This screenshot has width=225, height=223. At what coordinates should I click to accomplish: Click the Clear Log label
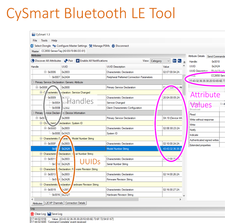coord(40,214)
